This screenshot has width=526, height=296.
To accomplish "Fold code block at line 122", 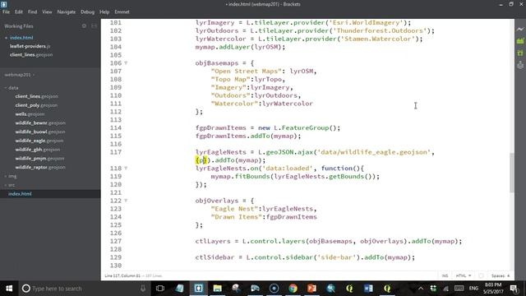I will click(x=126, y=201).
